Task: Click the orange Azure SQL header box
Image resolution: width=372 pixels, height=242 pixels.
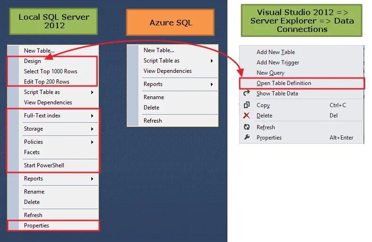Action: 170,23
